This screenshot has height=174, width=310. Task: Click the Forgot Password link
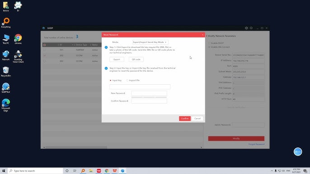[x=256, y=144]
